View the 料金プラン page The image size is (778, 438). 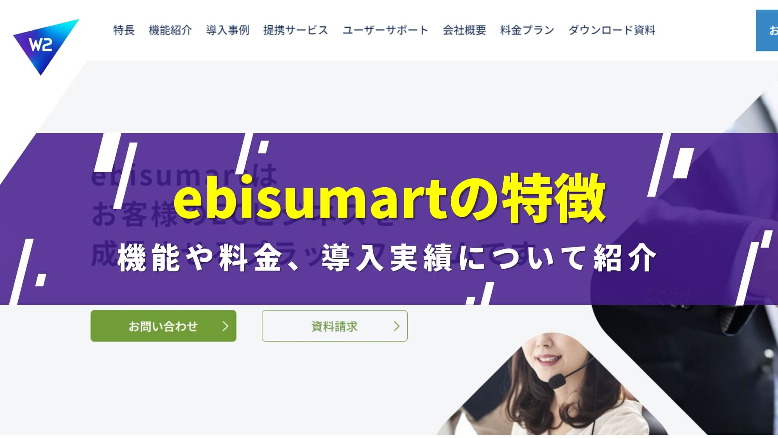pos(527,30)
